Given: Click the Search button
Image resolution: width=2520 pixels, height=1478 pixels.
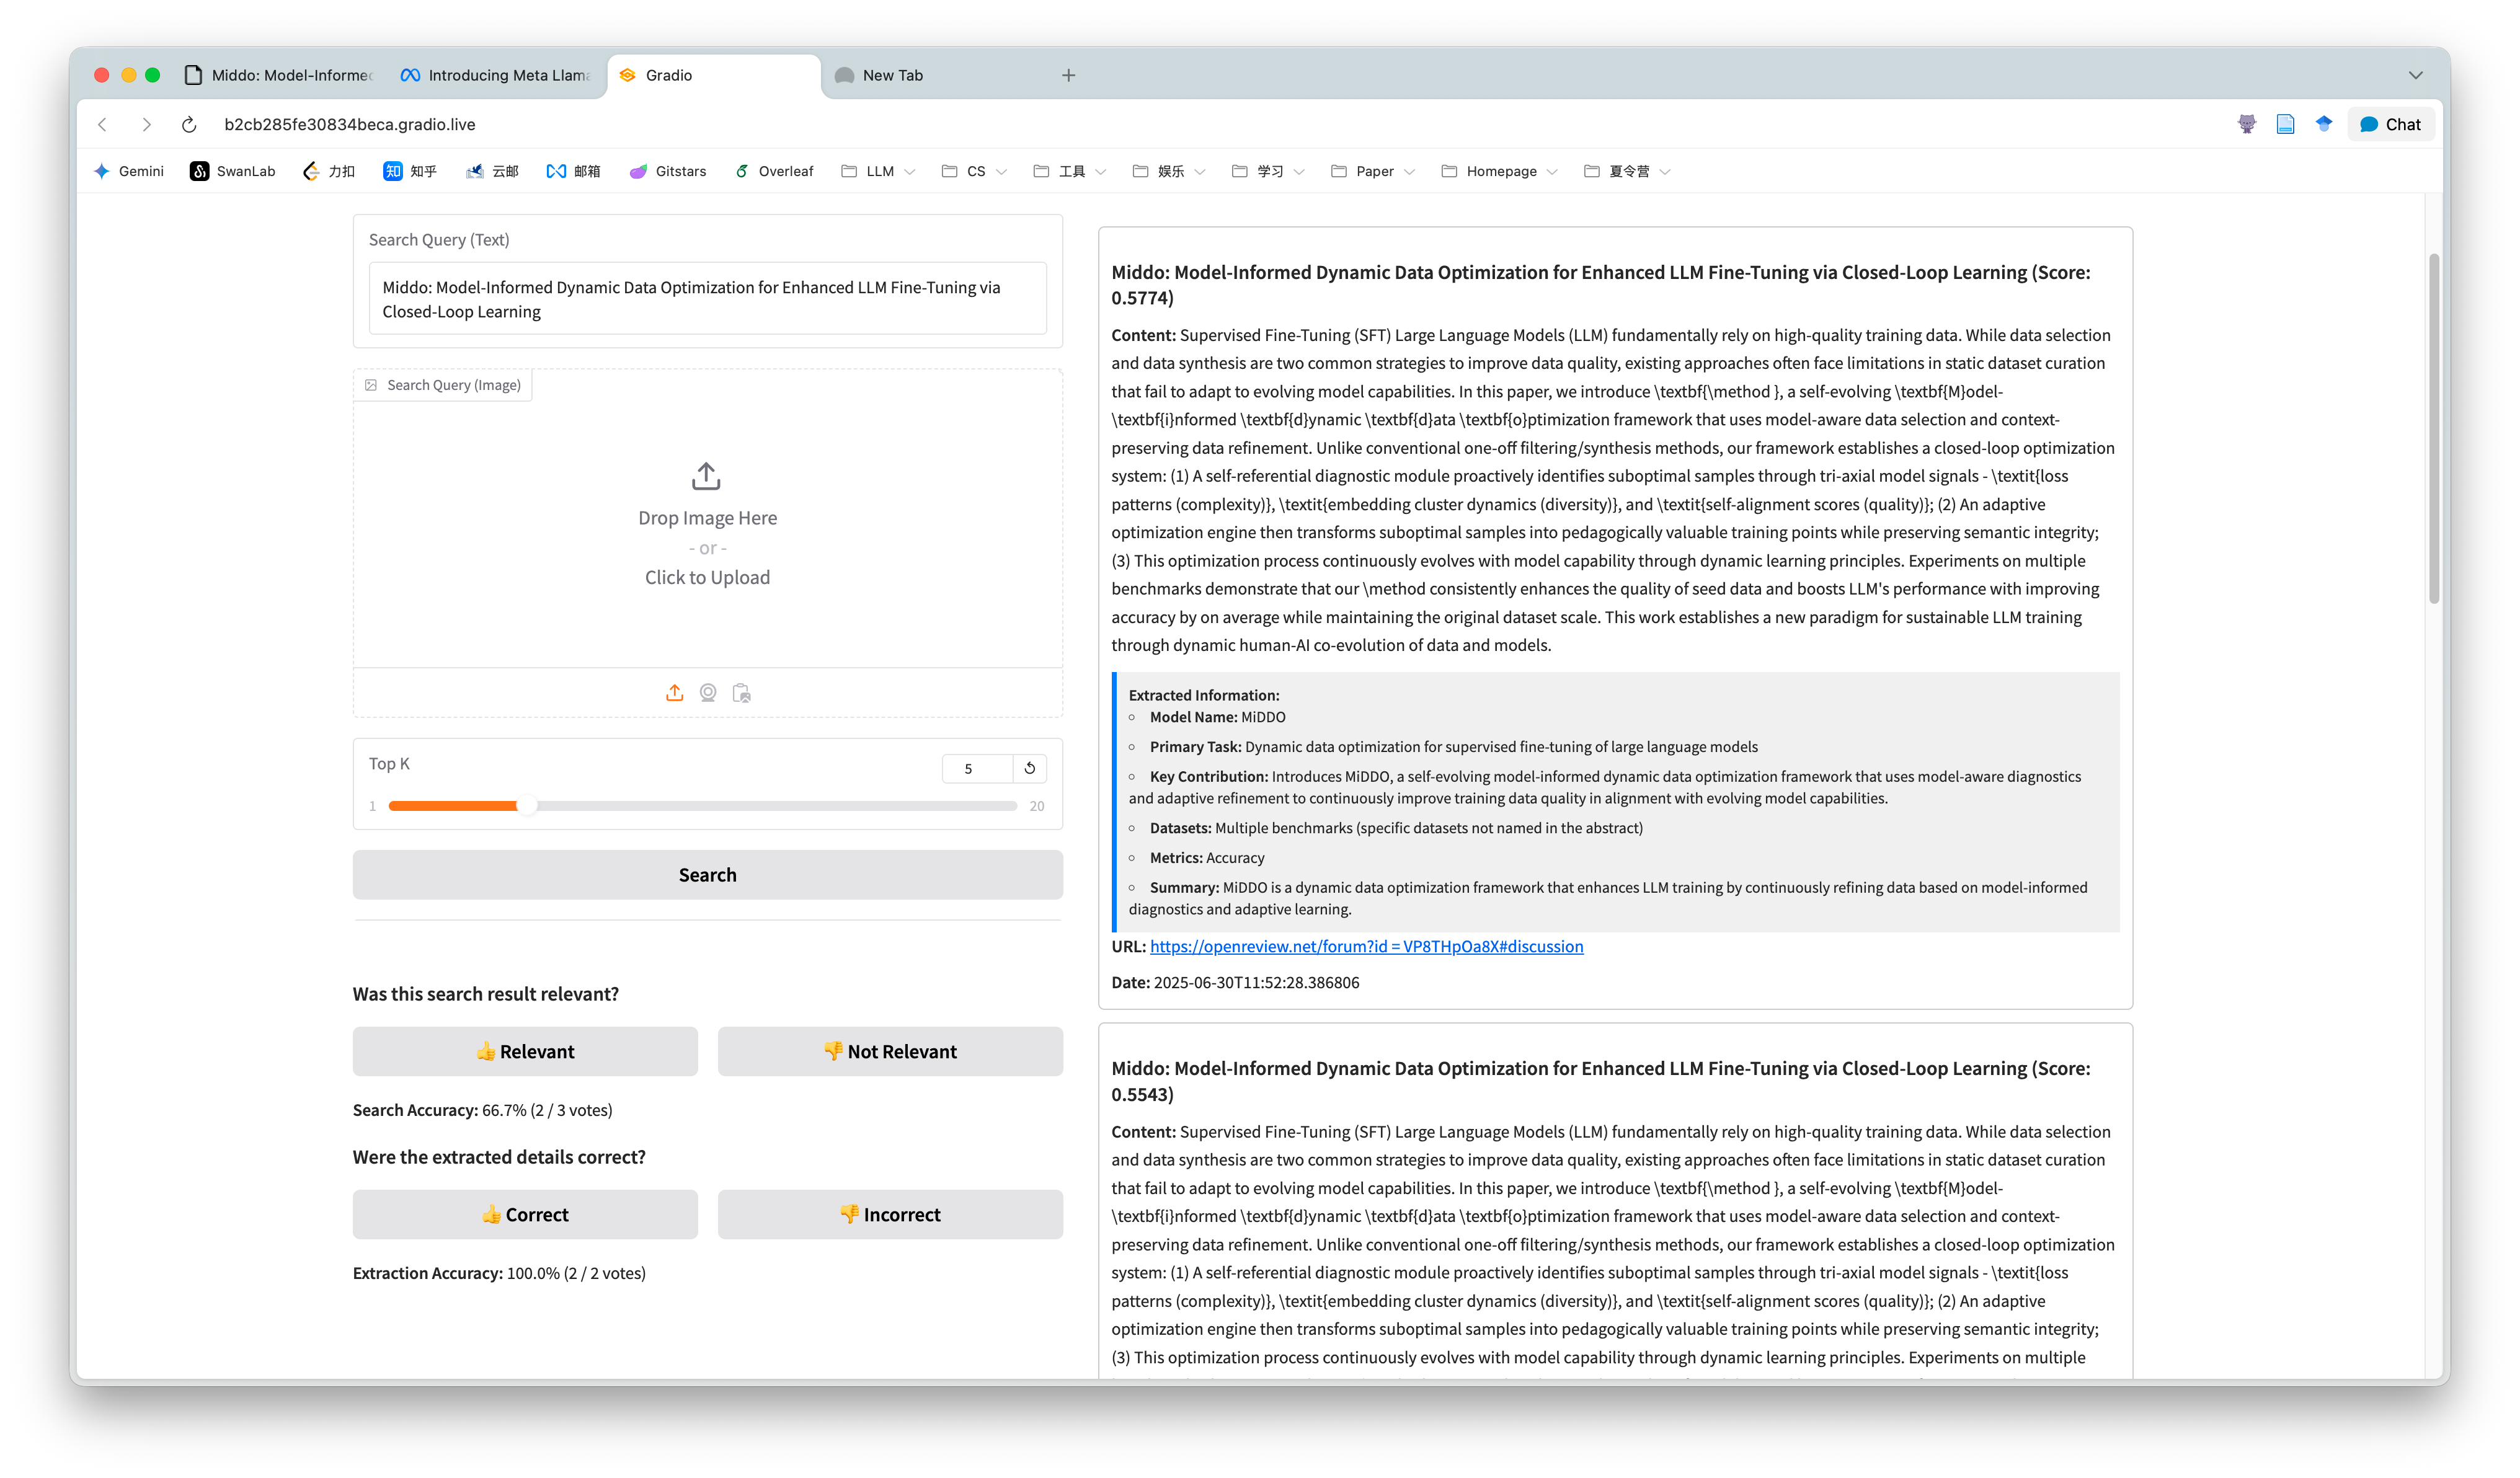Looking at the screenshot, I should pyautogui.click(x=707, y=875).
